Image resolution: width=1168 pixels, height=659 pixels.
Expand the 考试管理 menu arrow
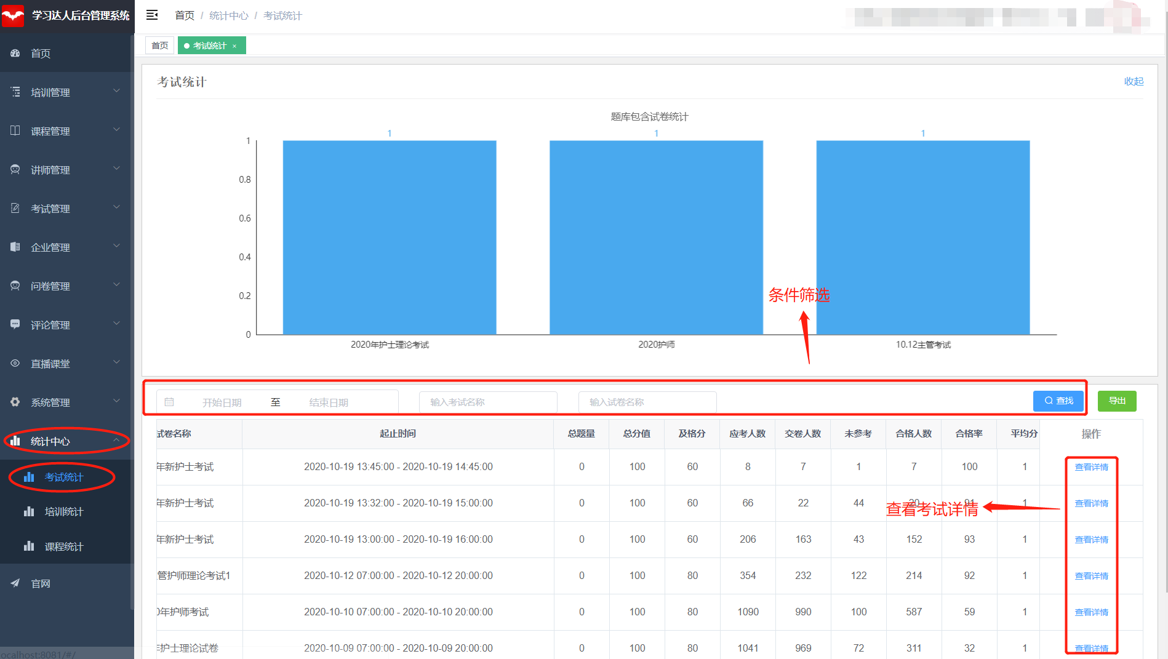pos(116,207)
